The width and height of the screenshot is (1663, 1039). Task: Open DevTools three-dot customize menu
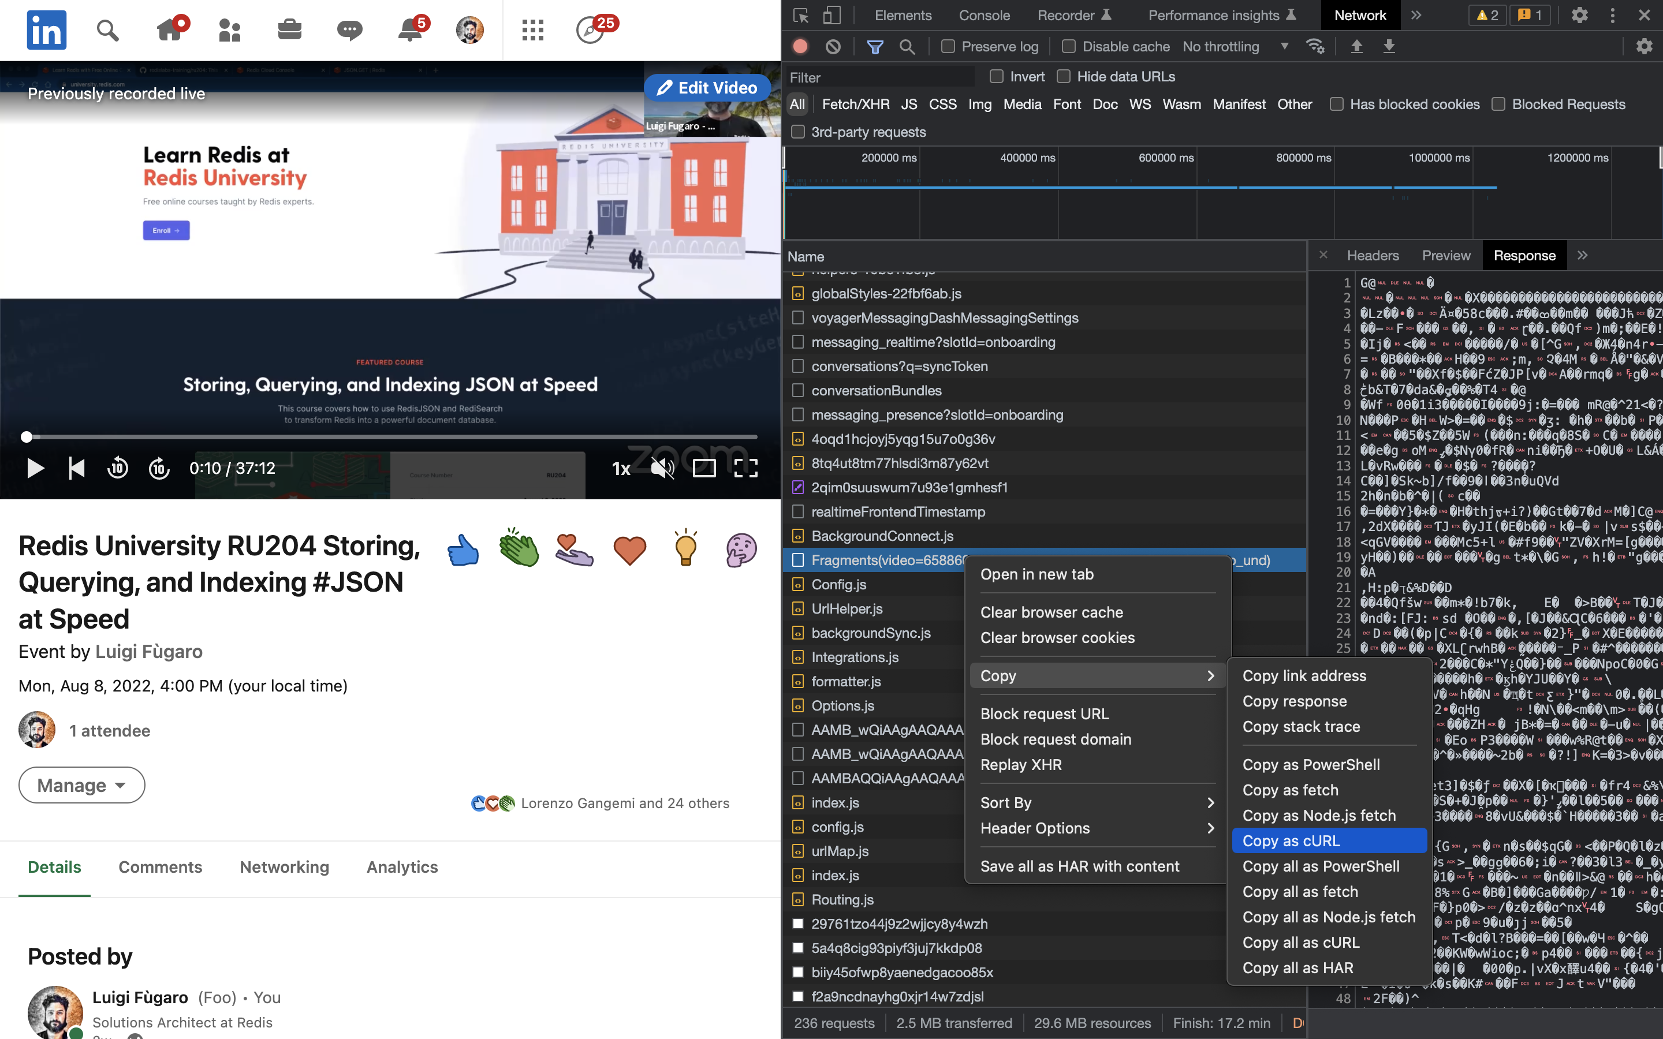[1612, 15]
